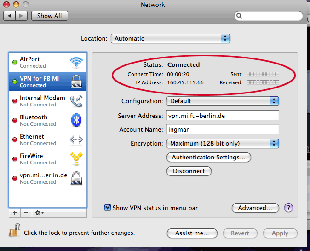Image resolution: width=310 pixels, height=251 pixels.
Task: Open the Configuration dropdown
Action: tap(223, 101)
